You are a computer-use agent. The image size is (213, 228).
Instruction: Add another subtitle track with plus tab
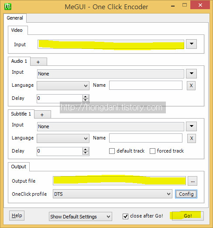click(x=42, y=115)
